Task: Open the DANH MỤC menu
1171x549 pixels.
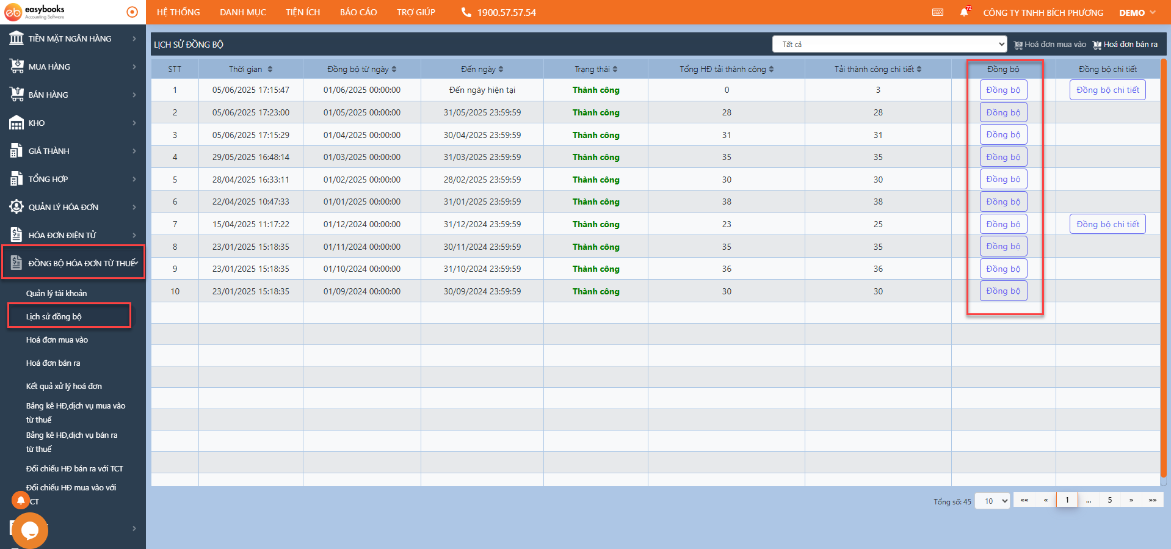Action: coord(243,12)
